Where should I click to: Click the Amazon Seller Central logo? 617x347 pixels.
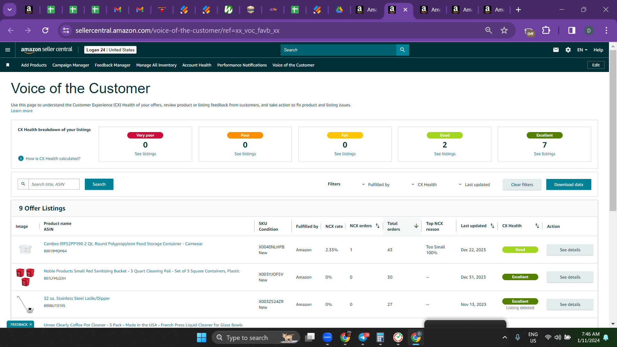(x=47, y=49)
